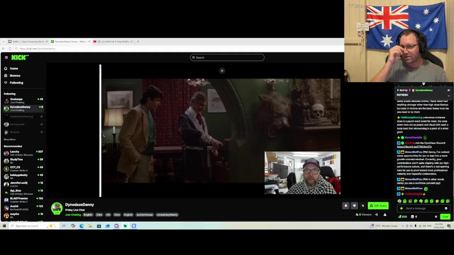Screen dimensions: 454x255
Task: Toggle the notification bell for the channel
Action: 346,205
